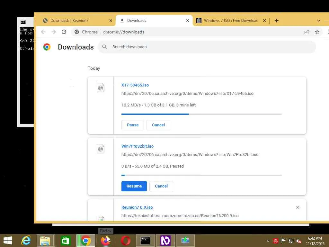
Task: Open the Reunion7 0.9.iso link
Action: click(x=137, y=207)
